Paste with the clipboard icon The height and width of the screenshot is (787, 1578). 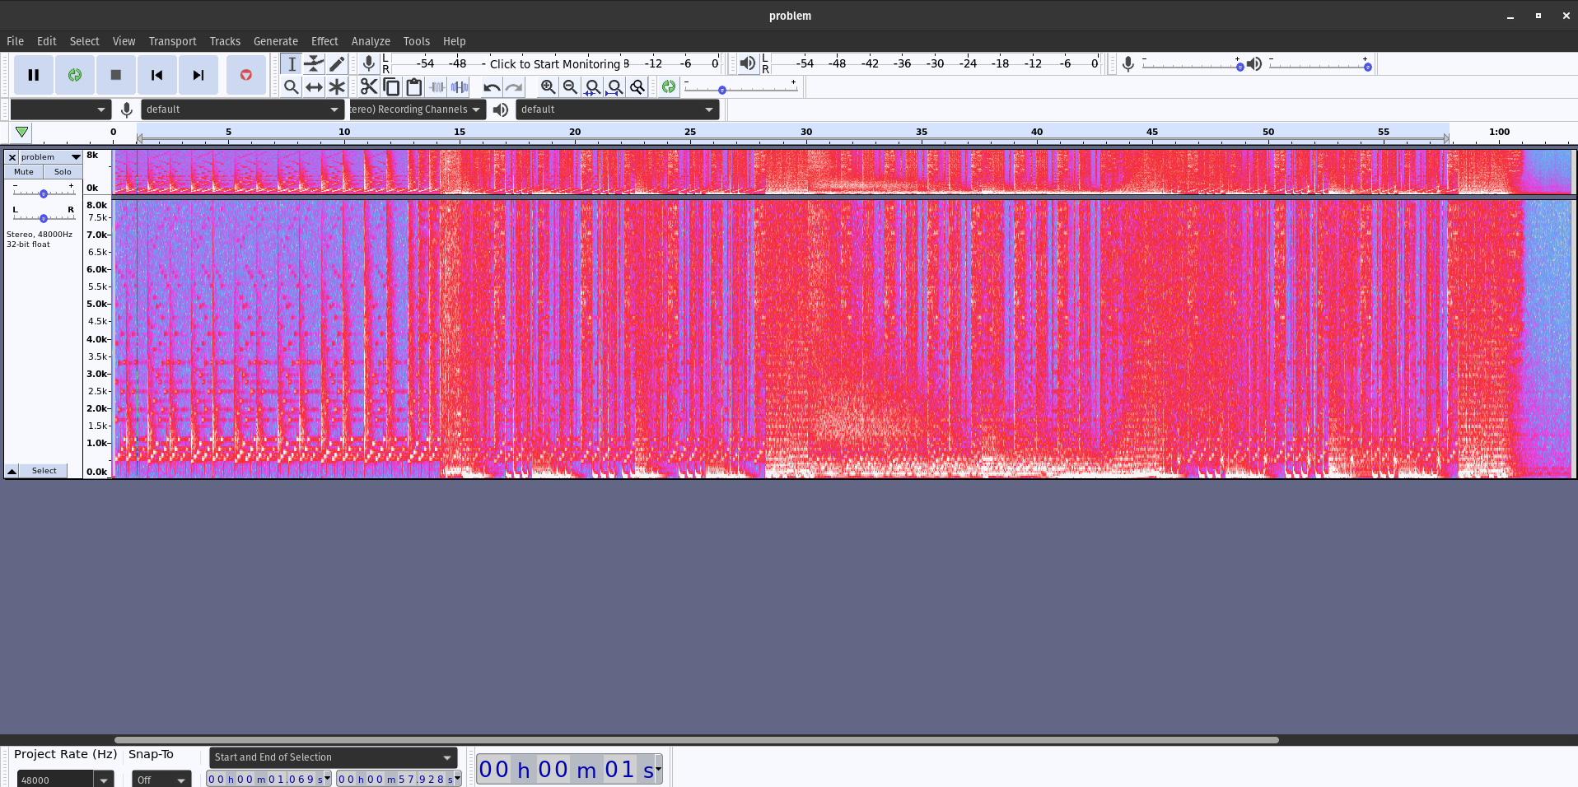click(414, 86)
